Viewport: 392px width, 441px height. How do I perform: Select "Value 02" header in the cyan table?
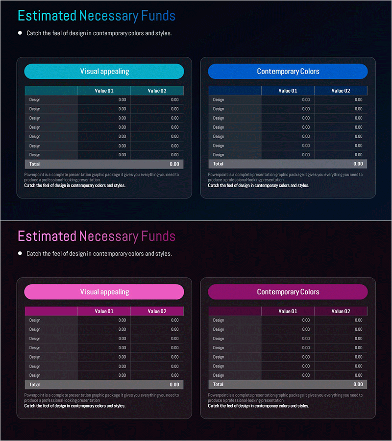157,91
